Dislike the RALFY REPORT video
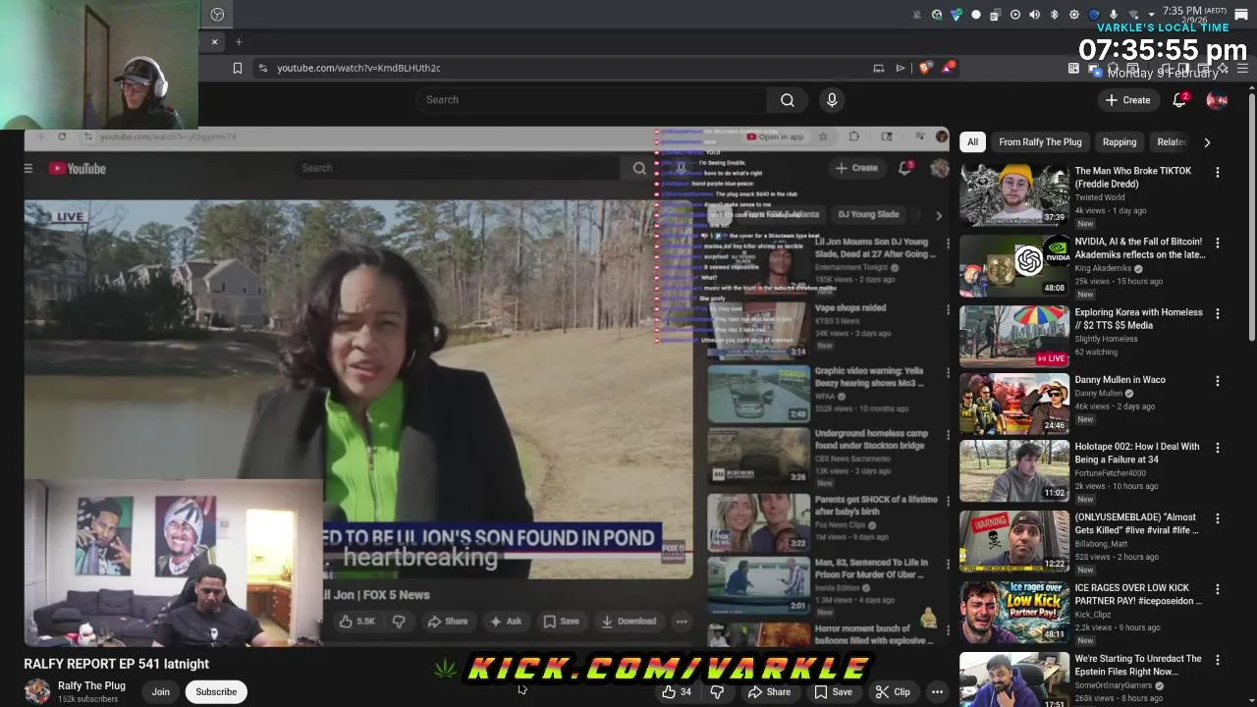Screen dimensions: 1257x707 click(x=717, y=691)
